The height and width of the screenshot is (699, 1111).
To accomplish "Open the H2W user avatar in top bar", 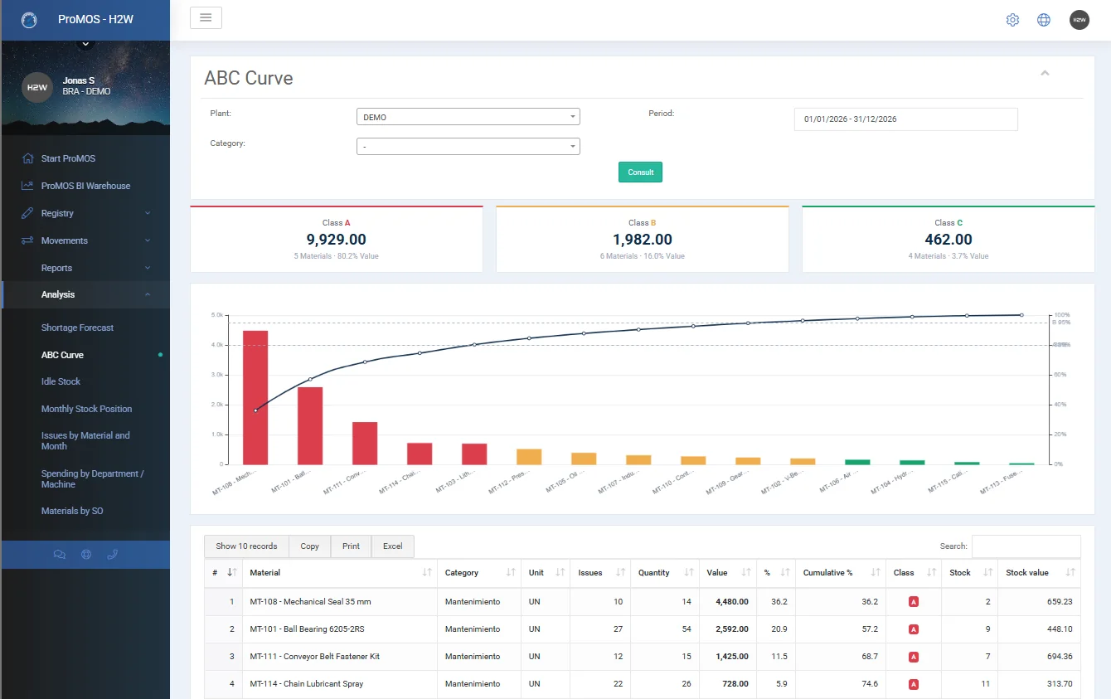I will click(x=1079, y=20).
